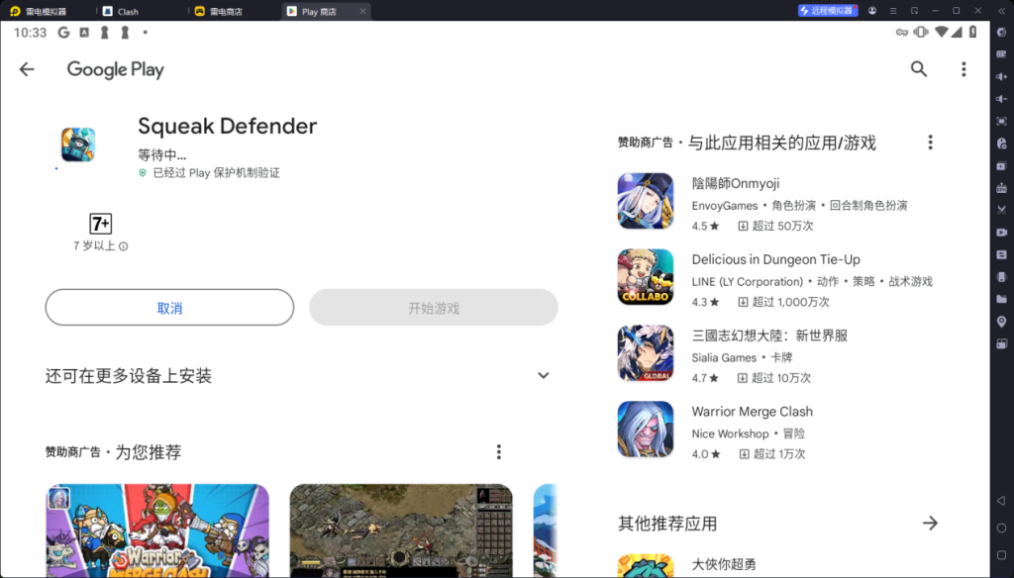Click the 远程模拟器 button

(828, 11)
